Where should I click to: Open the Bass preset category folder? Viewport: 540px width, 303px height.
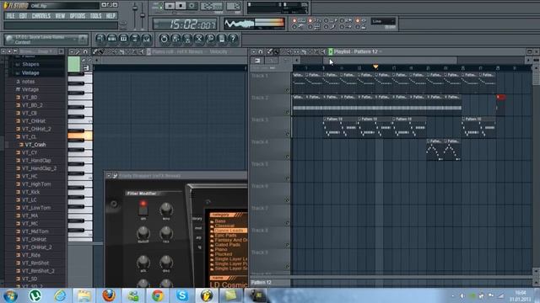pyautogui.click(x=220, y=221)
